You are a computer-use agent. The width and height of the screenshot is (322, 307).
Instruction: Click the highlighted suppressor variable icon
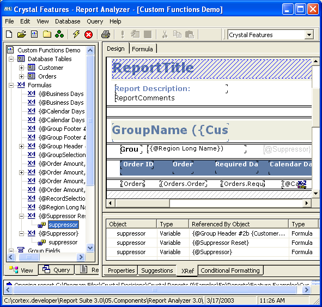42,225
